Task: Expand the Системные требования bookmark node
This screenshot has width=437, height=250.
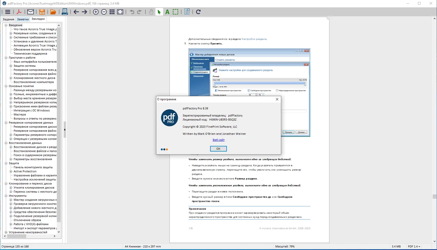Action: 11,37
